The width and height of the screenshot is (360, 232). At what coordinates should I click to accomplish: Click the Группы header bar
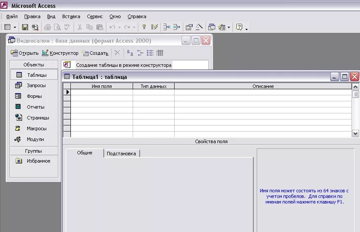[x=34, y=151]
